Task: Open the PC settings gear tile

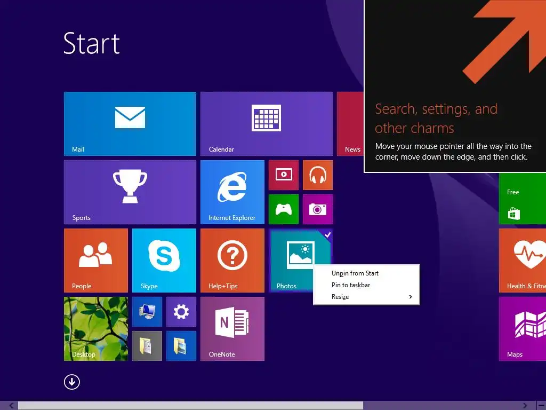Action: (x=181, y=312)
